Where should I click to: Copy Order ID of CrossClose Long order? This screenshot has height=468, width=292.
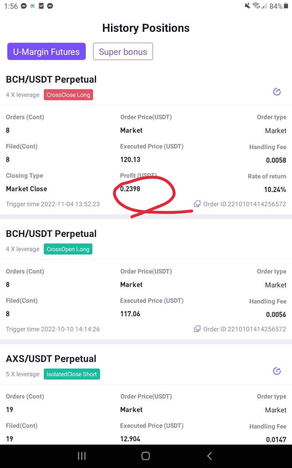click(197, 204)
